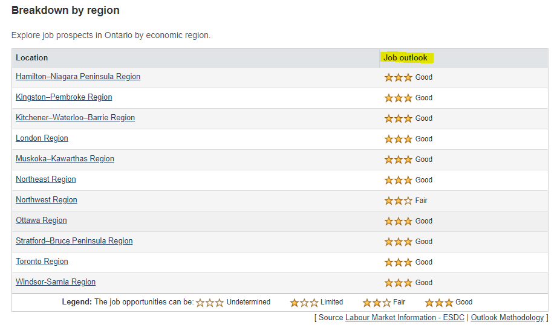The image size is (560, 325).
Task: Click Northwest Region's Fair star rating
Action: pos(398,201)
